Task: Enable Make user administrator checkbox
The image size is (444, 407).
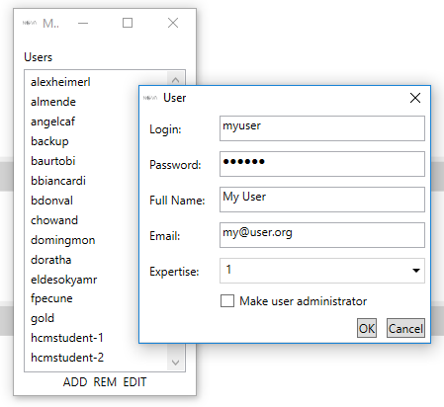Action: [227, 301]
